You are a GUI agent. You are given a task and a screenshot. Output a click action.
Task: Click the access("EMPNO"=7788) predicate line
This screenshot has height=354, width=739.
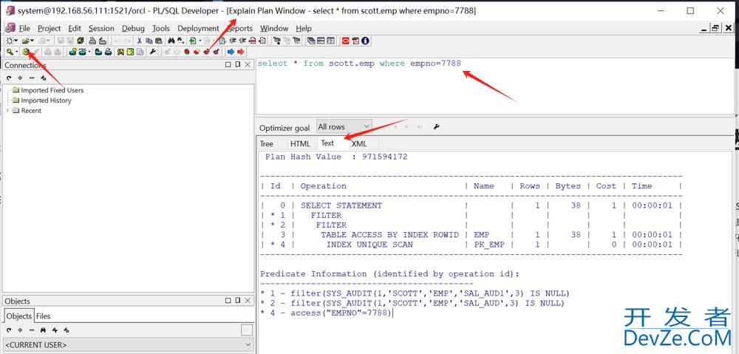point(326,313)
